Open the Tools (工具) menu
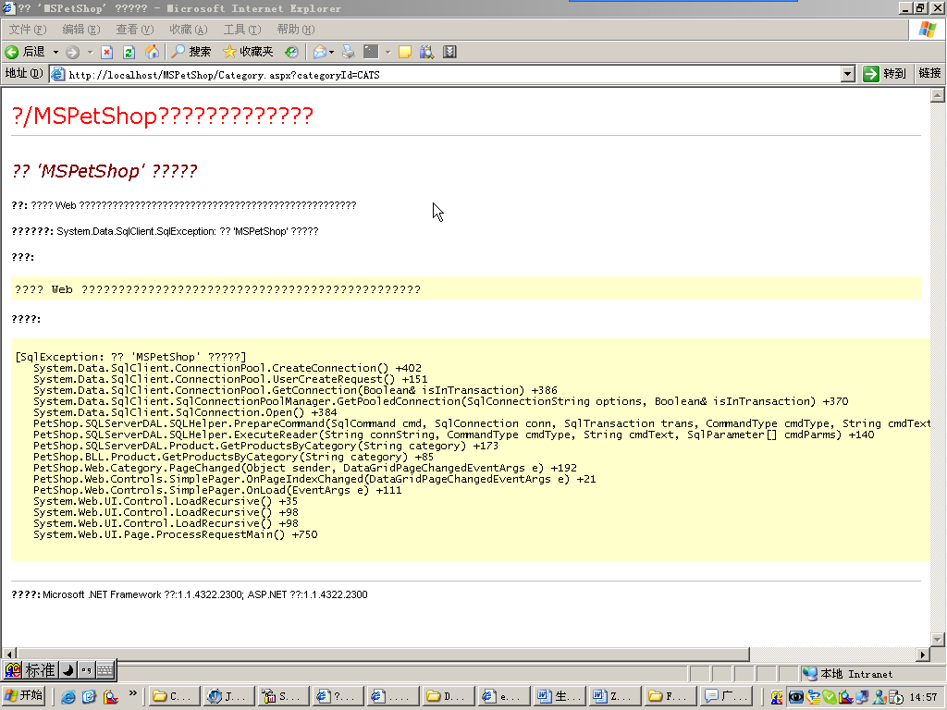Screen dimensions: 947x710 tap(242, 30)
